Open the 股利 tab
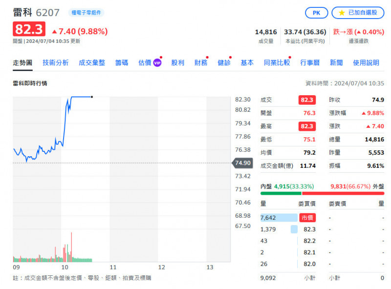Viewport: 391px width, 289px height. [x=177, y=63]
